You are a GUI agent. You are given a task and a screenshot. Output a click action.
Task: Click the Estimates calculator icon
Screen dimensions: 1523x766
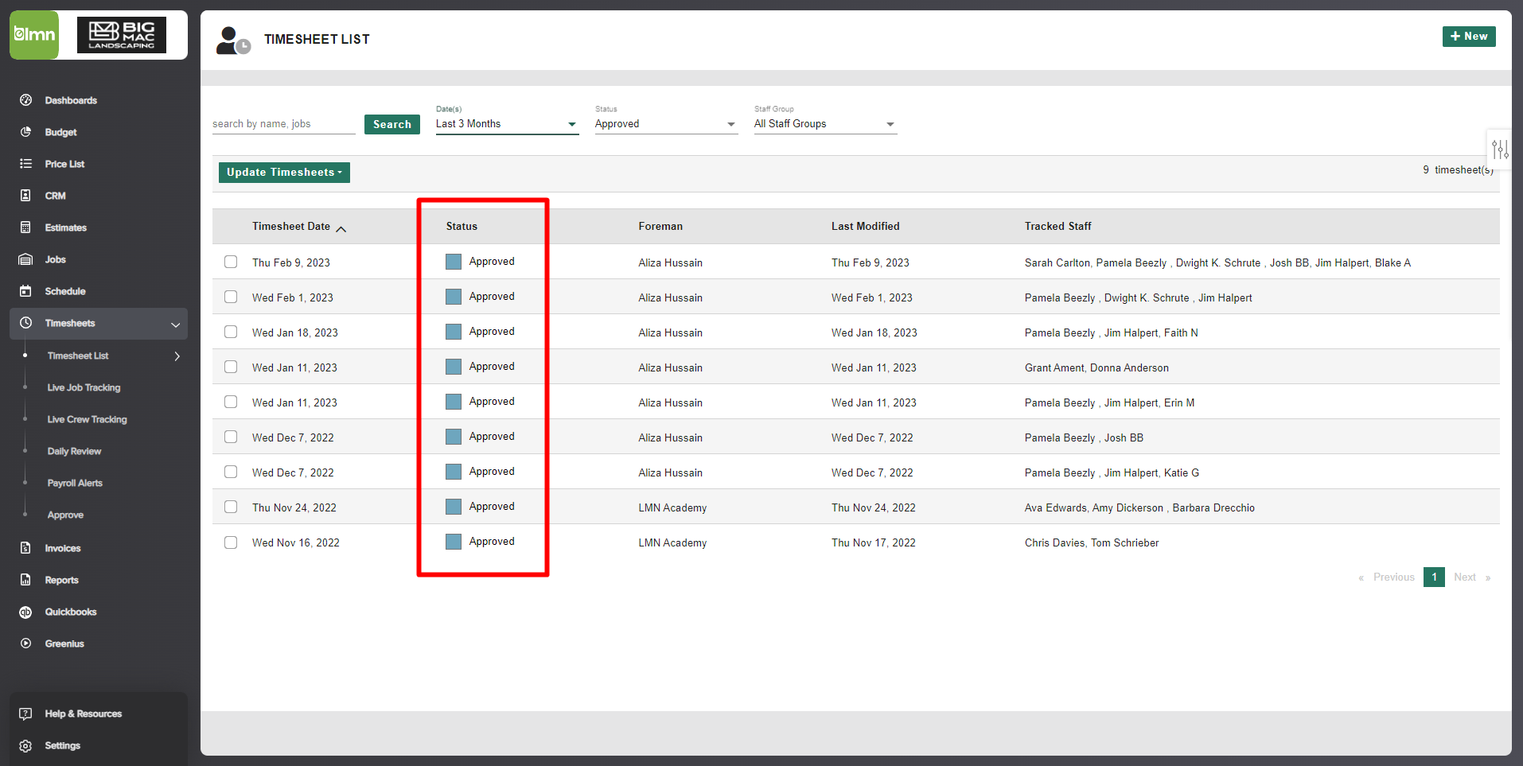[25, 227]
